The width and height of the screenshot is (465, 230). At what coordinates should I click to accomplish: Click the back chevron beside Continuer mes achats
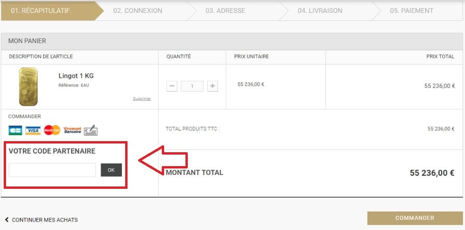pyautogui.click(x=7, y=220)
